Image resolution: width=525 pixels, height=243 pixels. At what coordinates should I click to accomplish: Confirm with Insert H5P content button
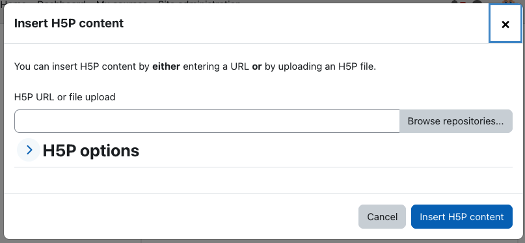coord(462,217)
